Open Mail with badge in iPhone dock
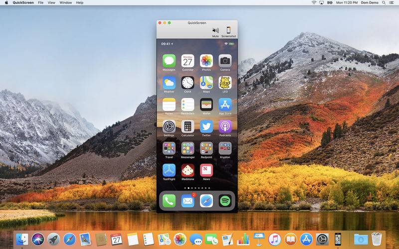This screenshot has width=399, height=249. click(188, 201)
